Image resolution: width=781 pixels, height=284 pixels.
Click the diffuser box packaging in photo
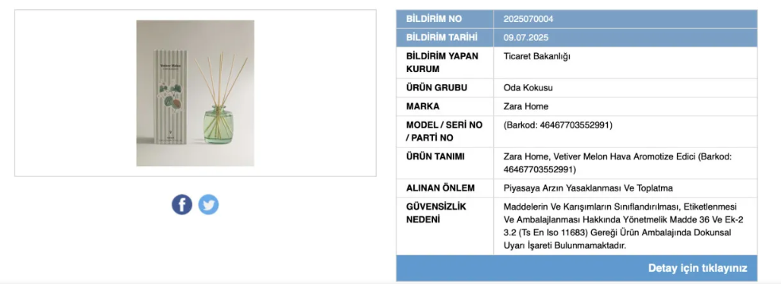(x=169, y=98)
